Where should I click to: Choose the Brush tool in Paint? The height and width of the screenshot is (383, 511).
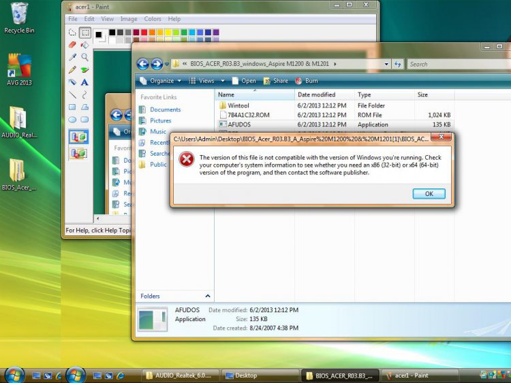[85, 69]
